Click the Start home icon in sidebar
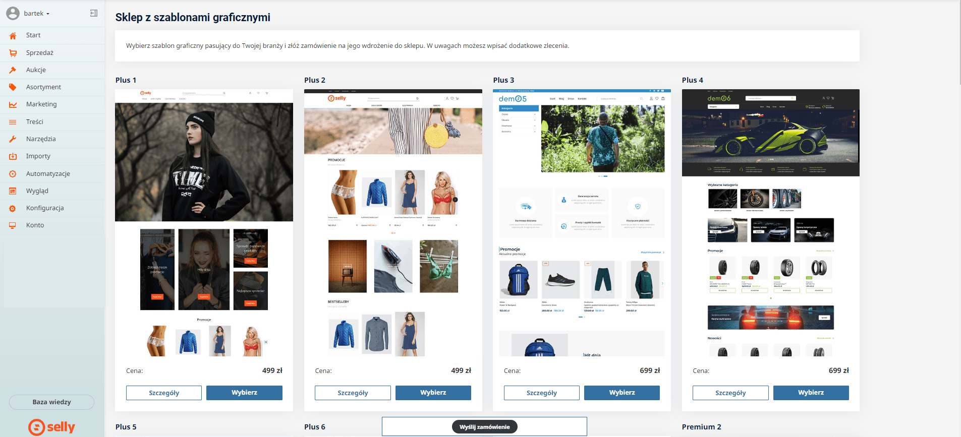The width and height of the screenshot is (961, 437). click(x=13, y=35)
